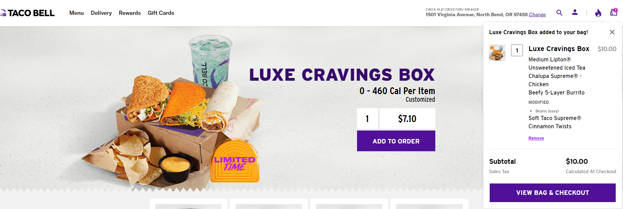Open the Menu navigation item
This screenshot has width=623, height=209.
(77, 13)
